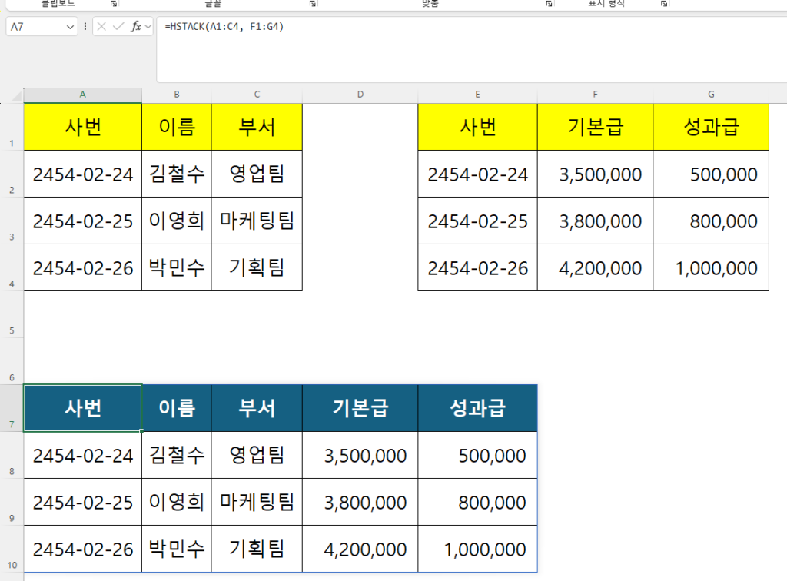Viewport: 787px width, 581px height.
Task: Click the Name Box showing A7
Action: point(35,27)
